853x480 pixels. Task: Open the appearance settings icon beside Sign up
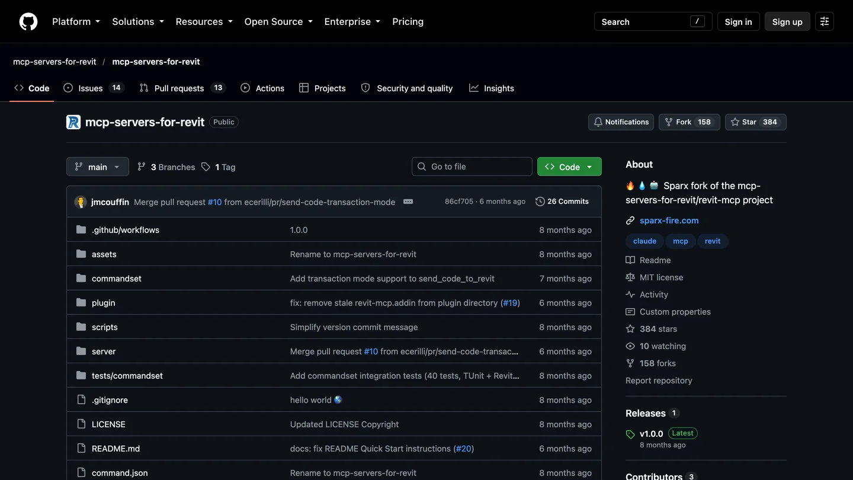pyautogui.click(x=825, y=21)
